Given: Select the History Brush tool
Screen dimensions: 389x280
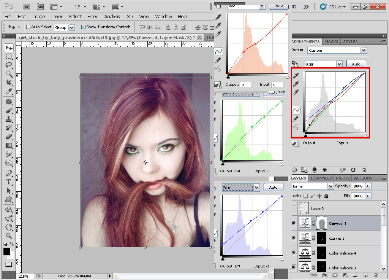Looking at the screenshot, I should tap(9, 128).
